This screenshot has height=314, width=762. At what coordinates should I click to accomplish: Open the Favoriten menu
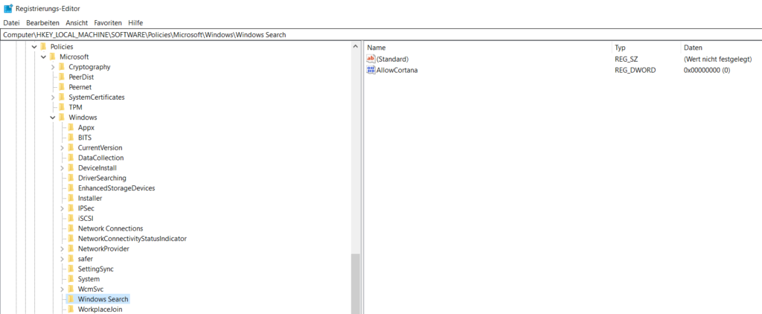coord(109,23)
